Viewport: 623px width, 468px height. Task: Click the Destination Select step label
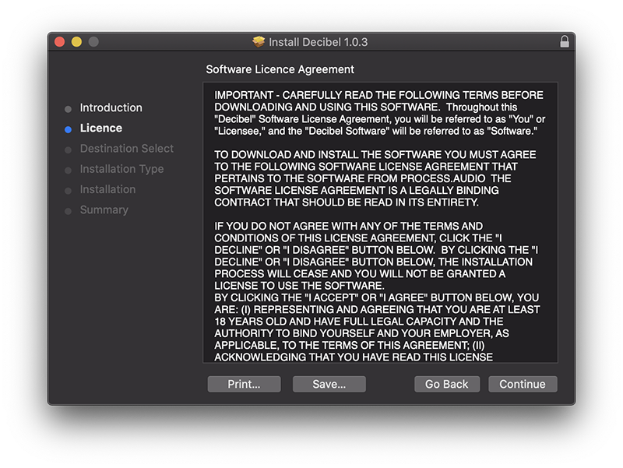127,149
